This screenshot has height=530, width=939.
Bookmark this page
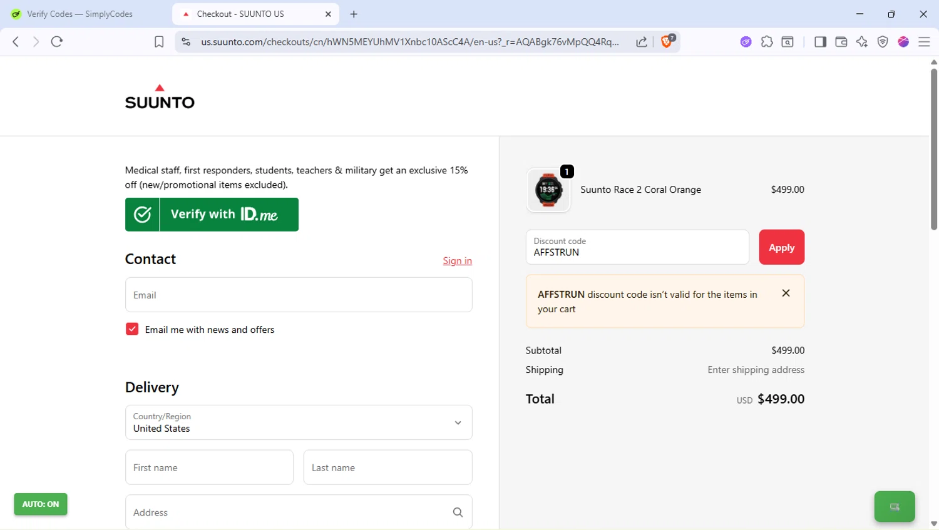[x=159, y=42]
